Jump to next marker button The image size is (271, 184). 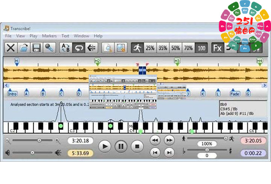coord(169,153)
